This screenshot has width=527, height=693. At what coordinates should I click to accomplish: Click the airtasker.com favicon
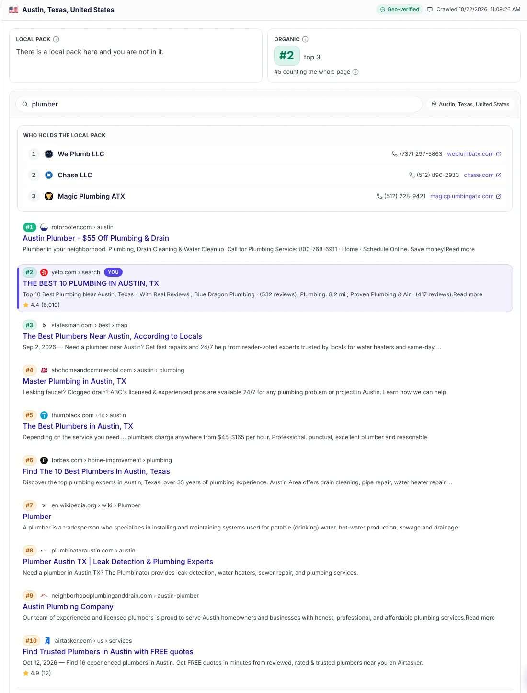pos(47,641)
